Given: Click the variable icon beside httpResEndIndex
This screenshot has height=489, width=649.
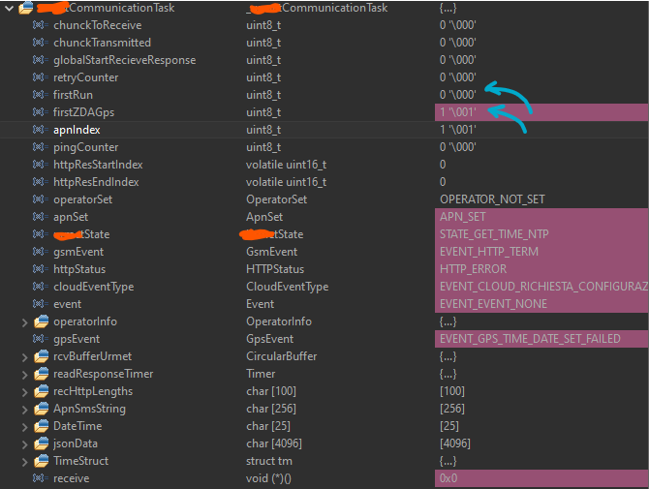Looking at the screenshot, I should coord(41,182).
